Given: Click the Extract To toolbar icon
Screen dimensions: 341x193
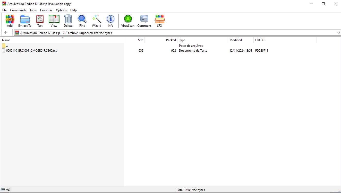Looking at the screenshot, I should 25,21.
